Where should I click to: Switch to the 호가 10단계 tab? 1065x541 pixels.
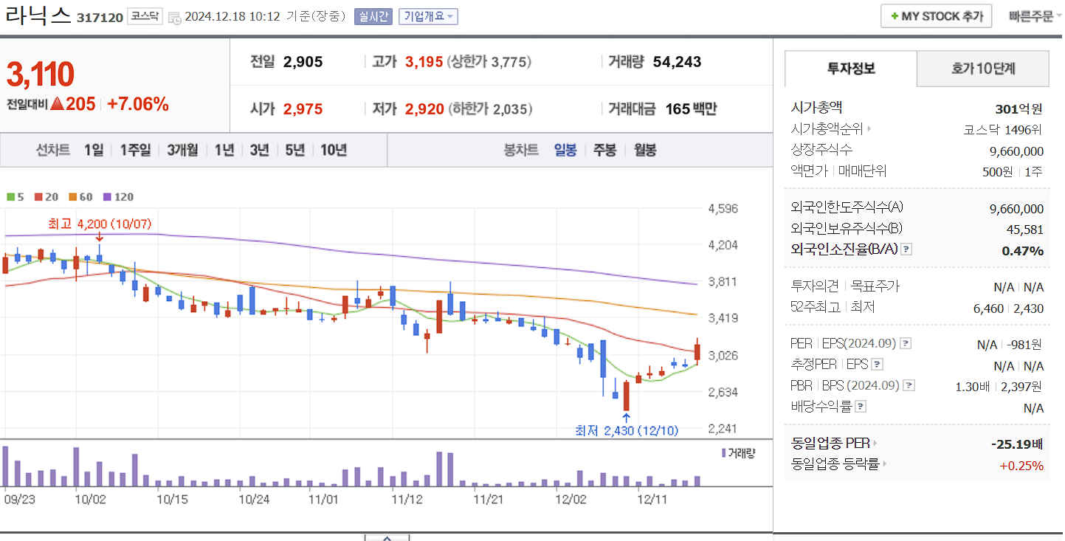pyautogui.click(x=982, y=68)
